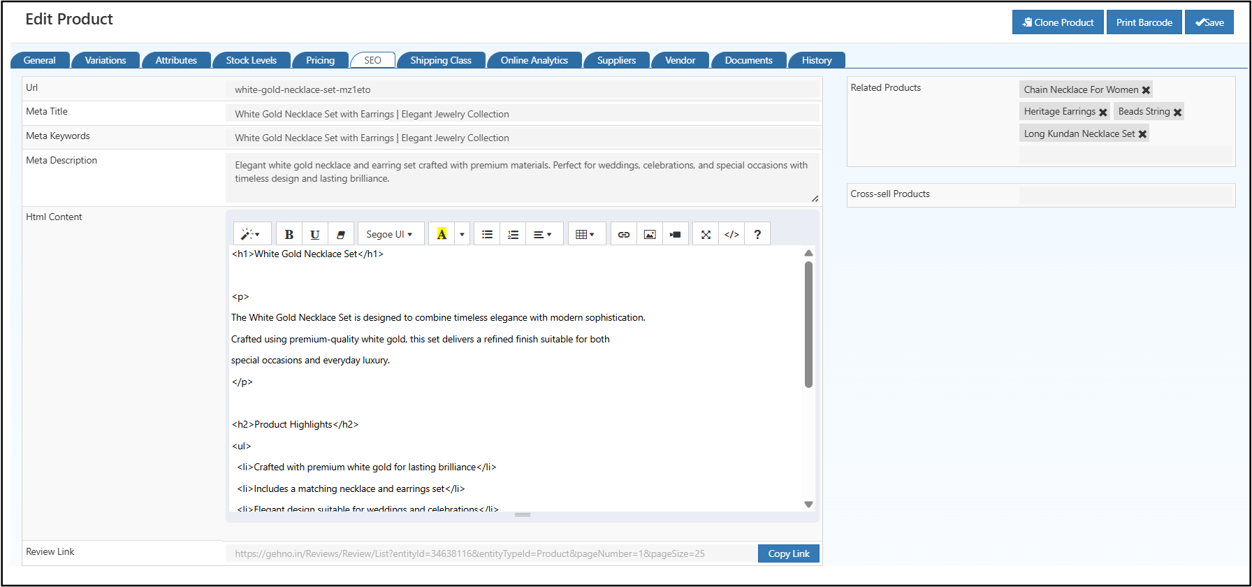Click the eraser remove-format icon
The width and height of the screenshot is (1252, 587).
point(340,234)
